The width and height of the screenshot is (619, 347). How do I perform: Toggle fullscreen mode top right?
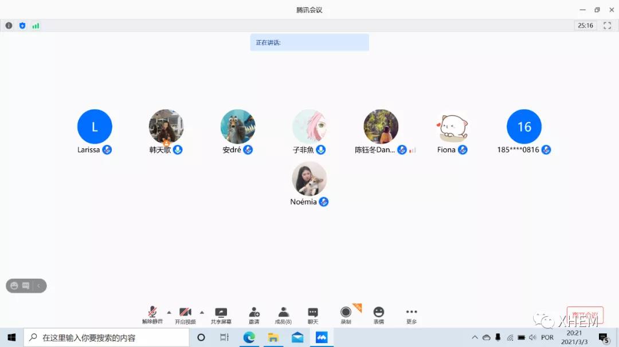pyautogui.click(x=607, y=25)
